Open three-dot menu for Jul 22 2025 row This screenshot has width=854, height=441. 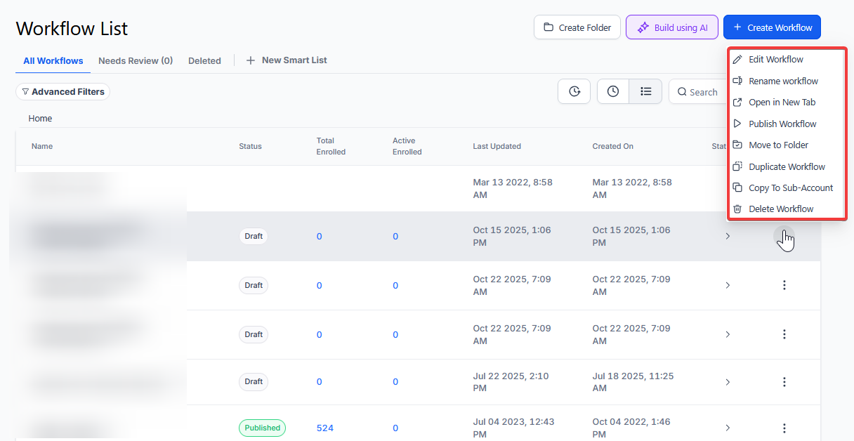tap(784, 382)
